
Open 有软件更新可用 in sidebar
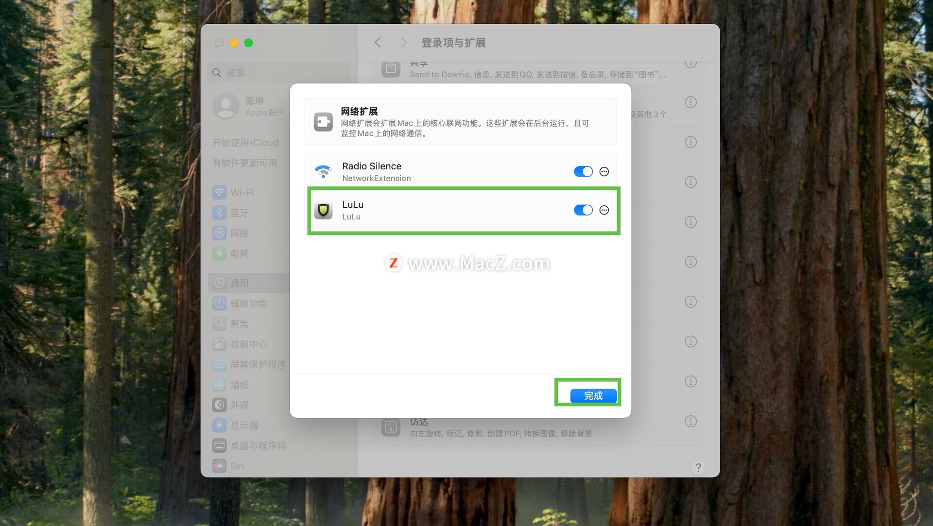pos(244,163)
